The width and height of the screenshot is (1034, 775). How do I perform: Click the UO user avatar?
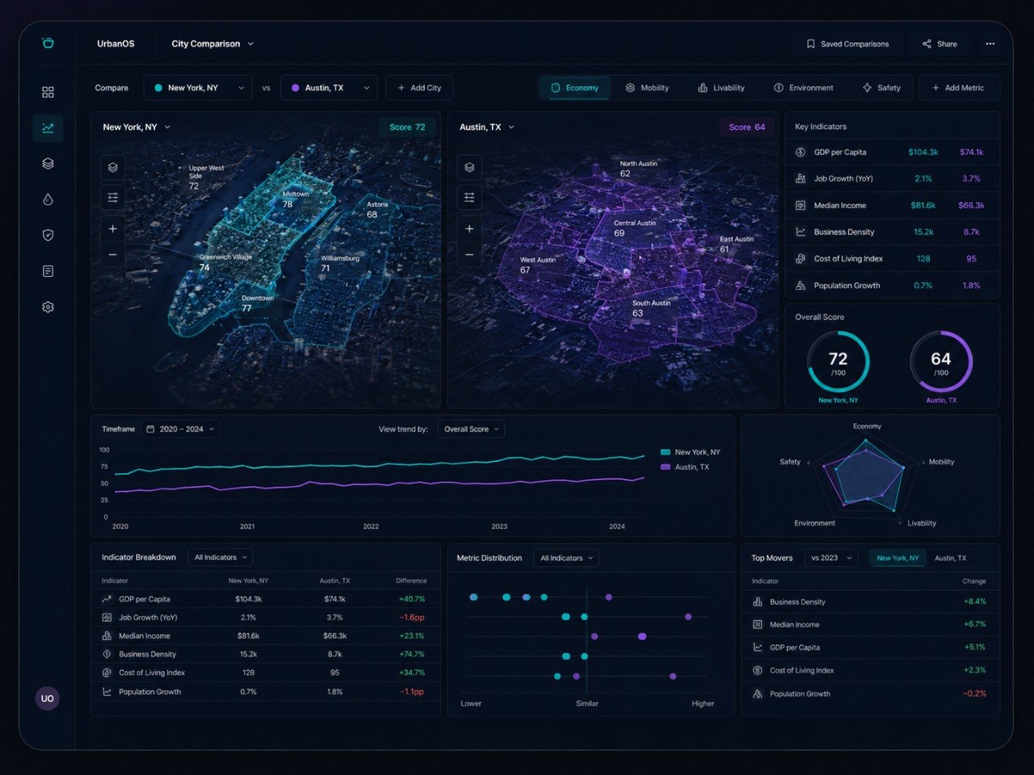[48, 698]
